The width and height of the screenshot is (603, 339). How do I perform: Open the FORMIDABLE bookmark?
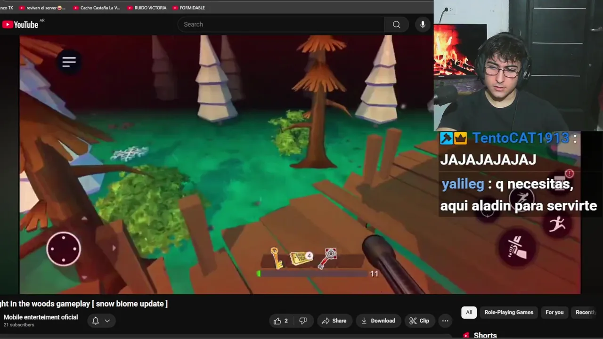[x=188, y=8]
